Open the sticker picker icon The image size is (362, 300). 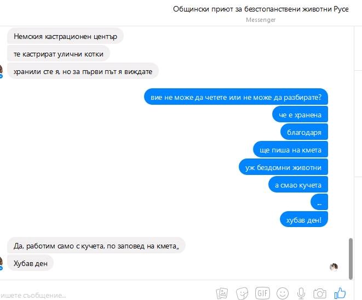(242, 293)
